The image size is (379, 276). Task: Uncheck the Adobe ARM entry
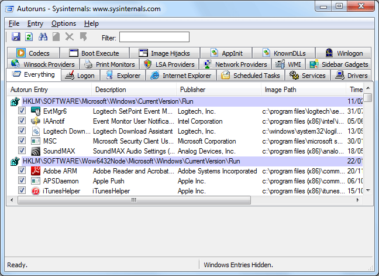[22, 171]
